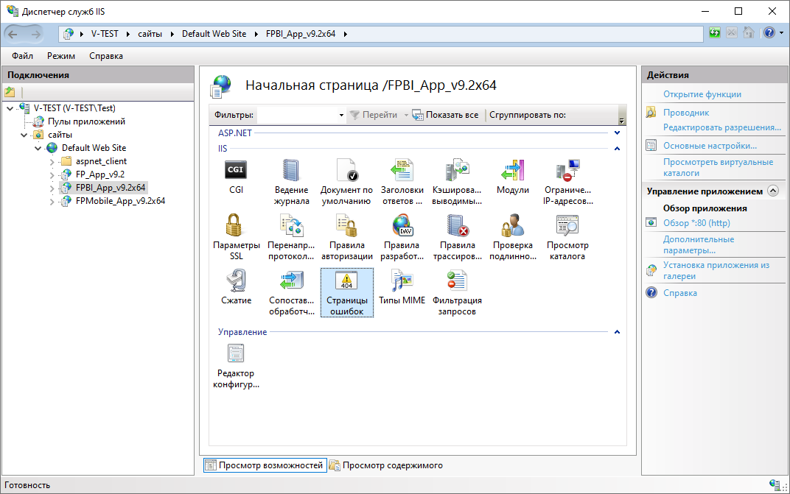Open Перенаправление протокола feature icon
Image resolution: width=790 pixels, height=494 pixels.
(291, 225)
